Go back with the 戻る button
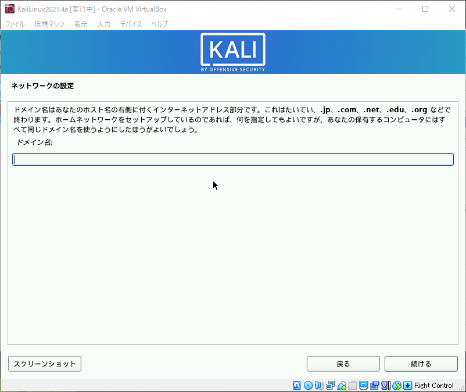 pyautogui.click(x=343, y=364)
